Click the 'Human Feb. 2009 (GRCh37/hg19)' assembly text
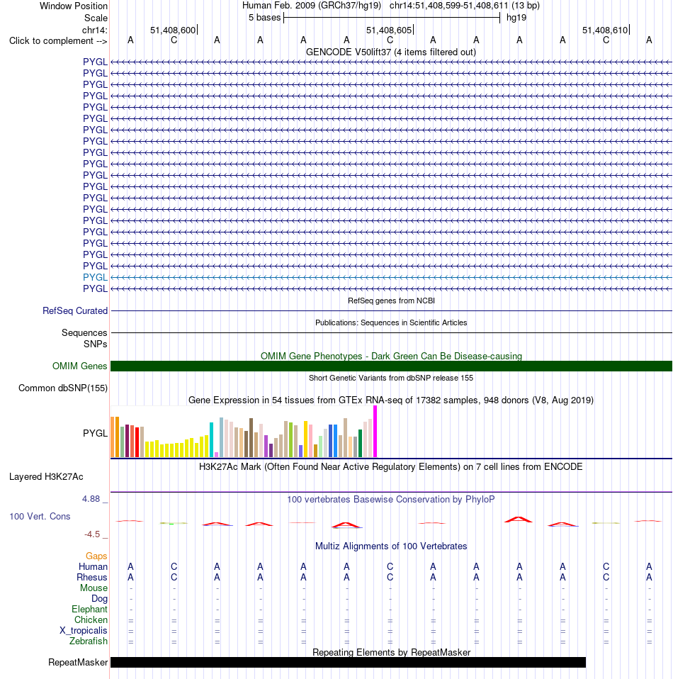Image resolution: width=673 pixels, height=679 pixels. (x=312, y=6)
